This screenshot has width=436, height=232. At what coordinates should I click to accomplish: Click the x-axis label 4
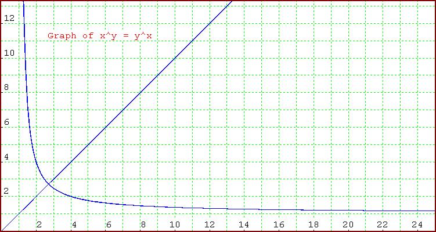[74, 224]
